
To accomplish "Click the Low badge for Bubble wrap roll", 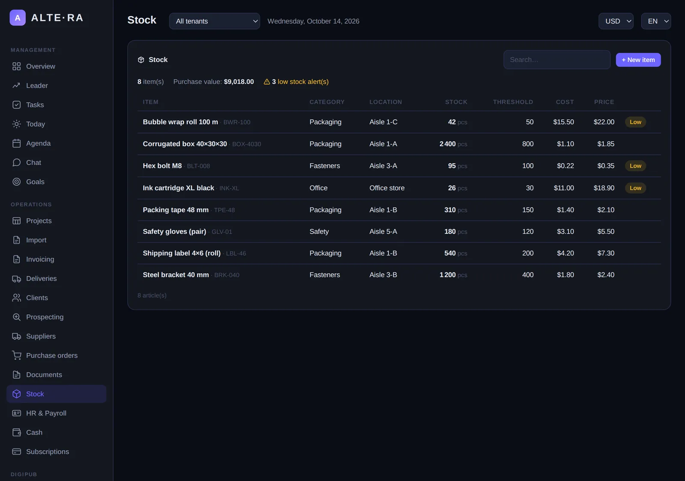I will [x=635, y=122].
